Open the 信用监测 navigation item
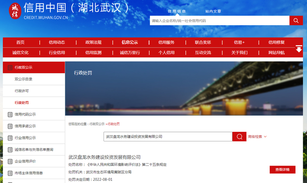Image resolution: width=307 pixels, height=183 pixels. click(x=93, y=53)
